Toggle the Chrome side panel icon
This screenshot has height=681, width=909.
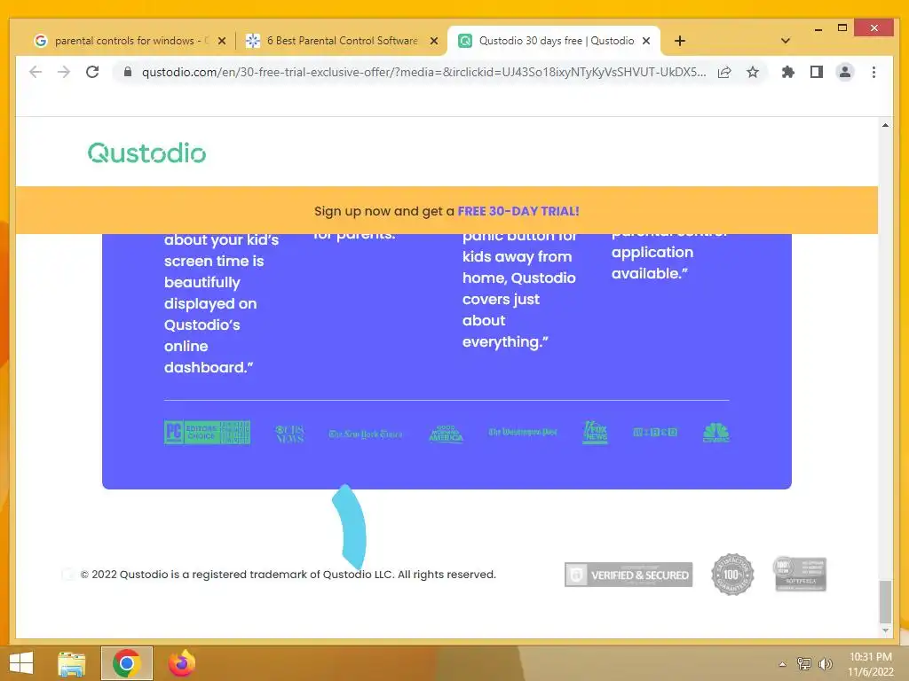click(817, 73)
